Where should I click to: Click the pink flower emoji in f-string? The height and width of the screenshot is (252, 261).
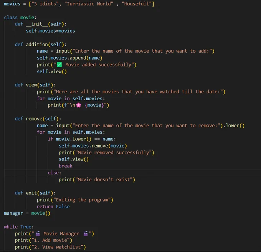pyautogui.click(x=79, y=105)
